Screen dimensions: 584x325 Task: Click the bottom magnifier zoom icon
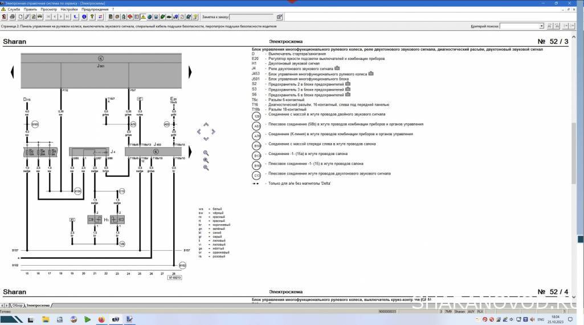pyautogui.click(x=206, y=168)
